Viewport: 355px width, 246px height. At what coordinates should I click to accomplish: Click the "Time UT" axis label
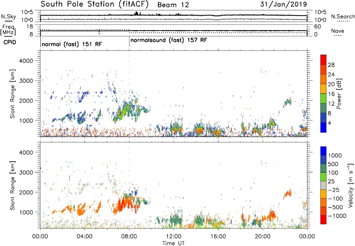174,243
